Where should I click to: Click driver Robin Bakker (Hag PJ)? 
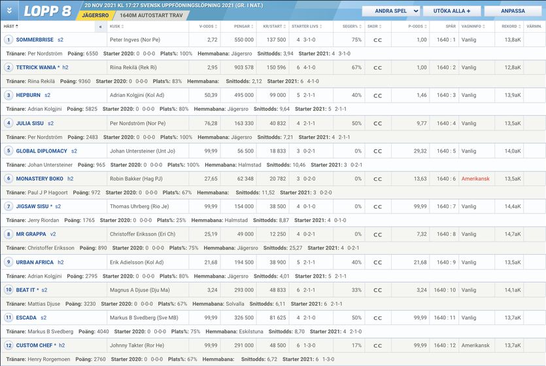click(136, 179)
